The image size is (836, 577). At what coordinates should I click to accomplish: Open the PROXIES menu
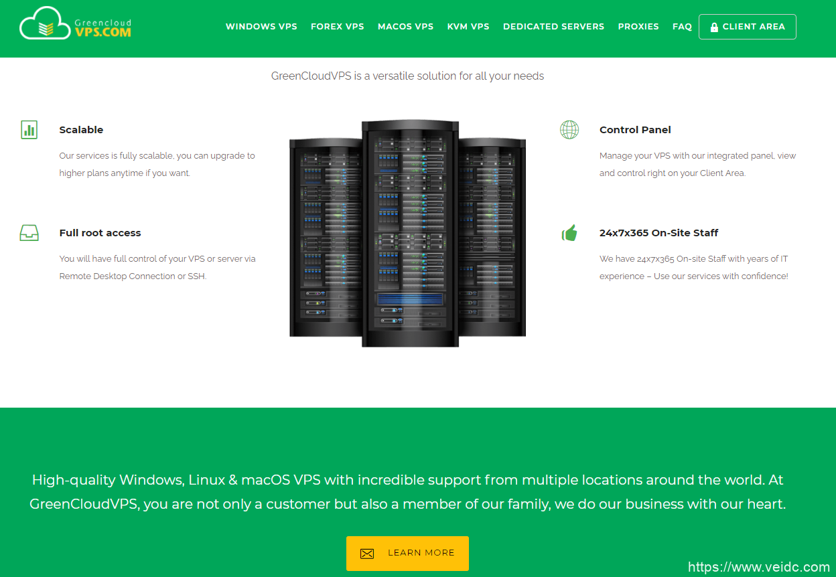point(638,27)
